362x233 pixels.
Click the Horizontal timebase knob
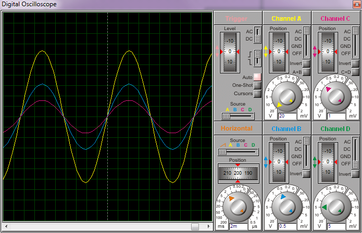238,206
